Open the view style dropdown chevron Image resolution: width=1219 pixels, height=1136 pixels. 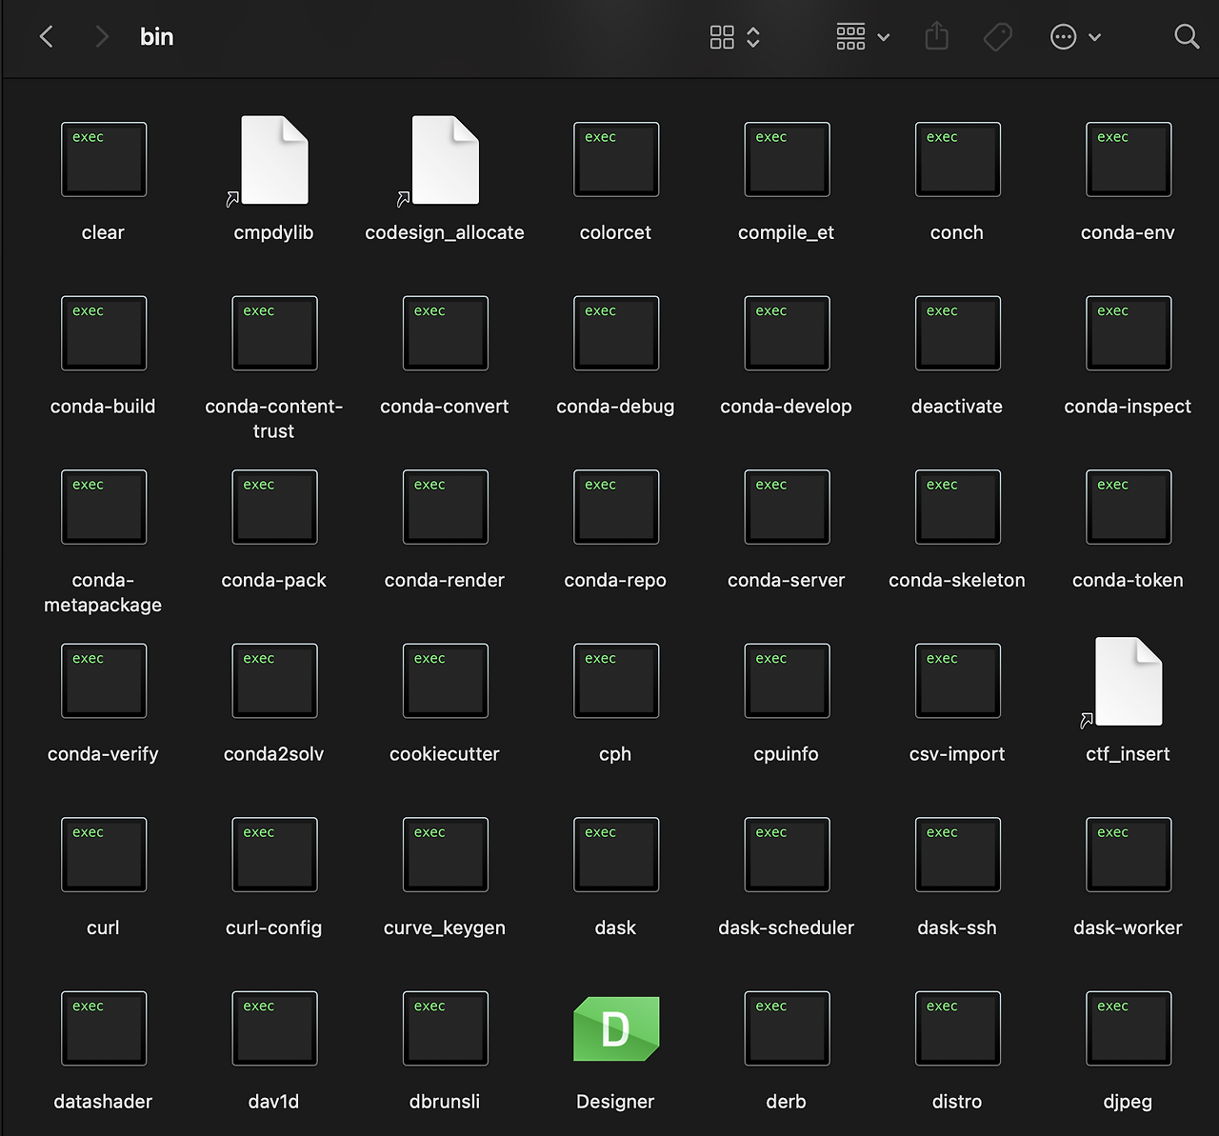[751, 37]
